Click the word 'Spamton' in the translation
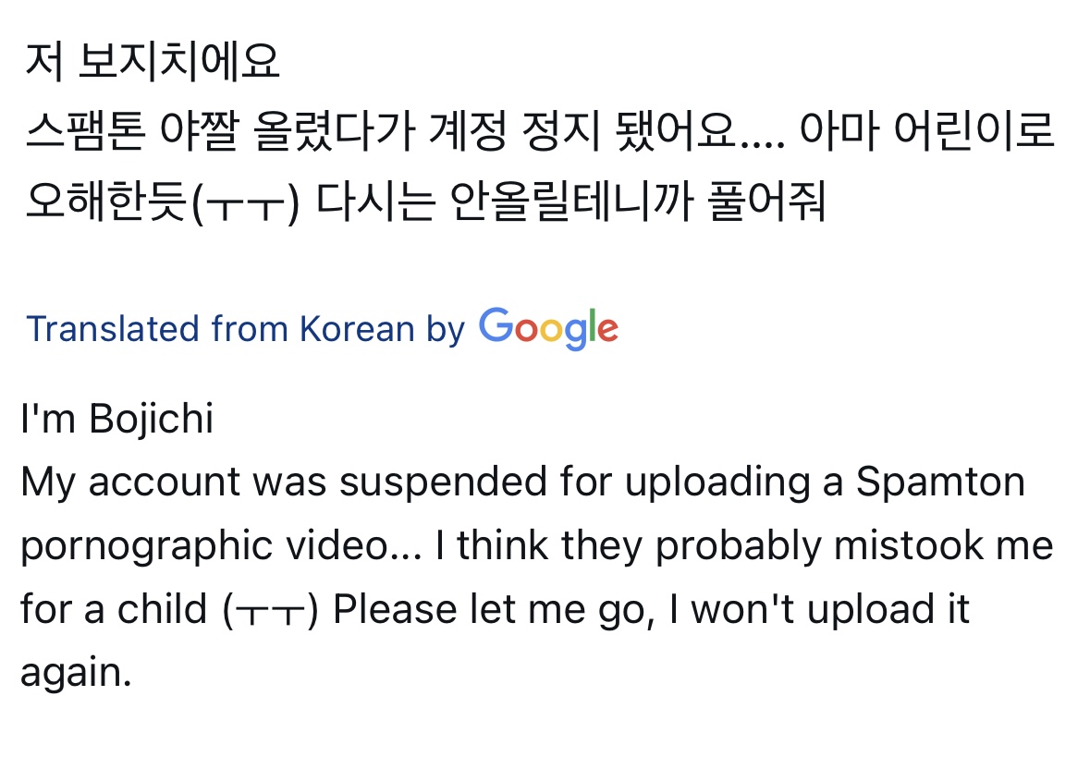 tap(940, 481)
